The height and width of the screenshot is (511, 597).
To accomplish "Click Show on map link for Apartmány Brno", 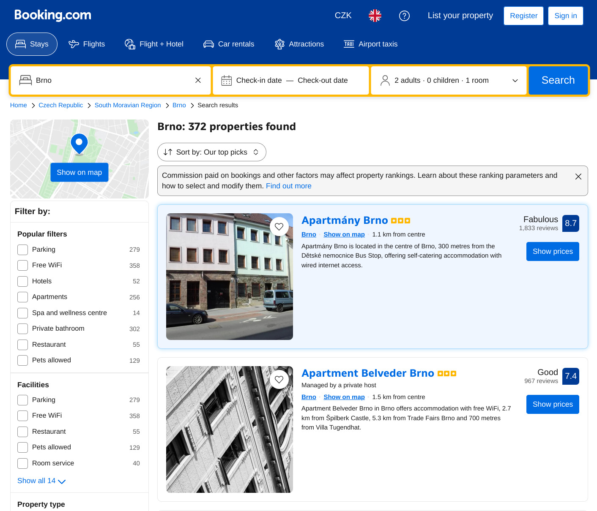I will click(x=344, y=234).
